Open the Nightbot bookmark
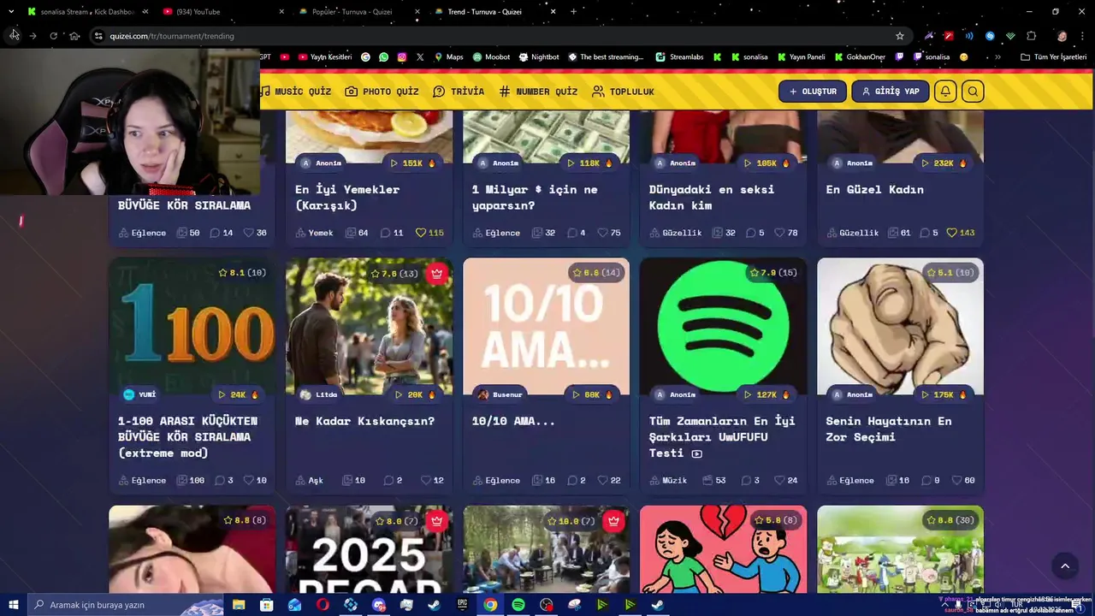The height and width of the screenshot is (616, 1095). point(538,57)
